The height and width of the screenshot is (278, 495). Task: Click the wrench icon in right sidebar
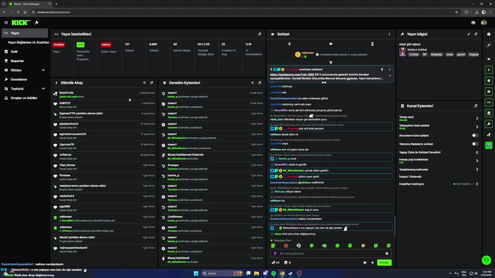tap(489, 124)
